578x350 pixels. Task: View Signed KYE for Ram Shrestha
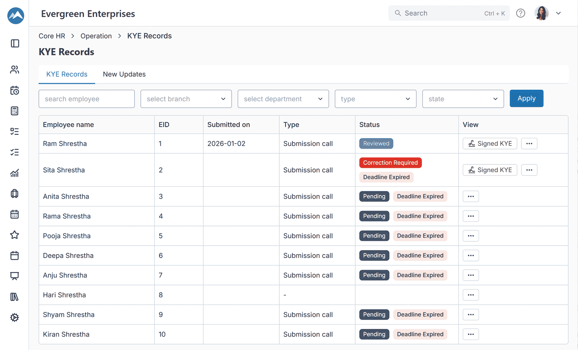tap(490, 144)
